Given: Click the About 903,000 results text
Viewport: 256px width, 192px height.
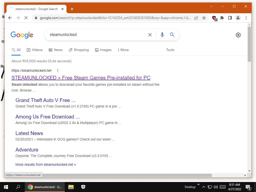Looking at the screenshot, I should [41, 61].
